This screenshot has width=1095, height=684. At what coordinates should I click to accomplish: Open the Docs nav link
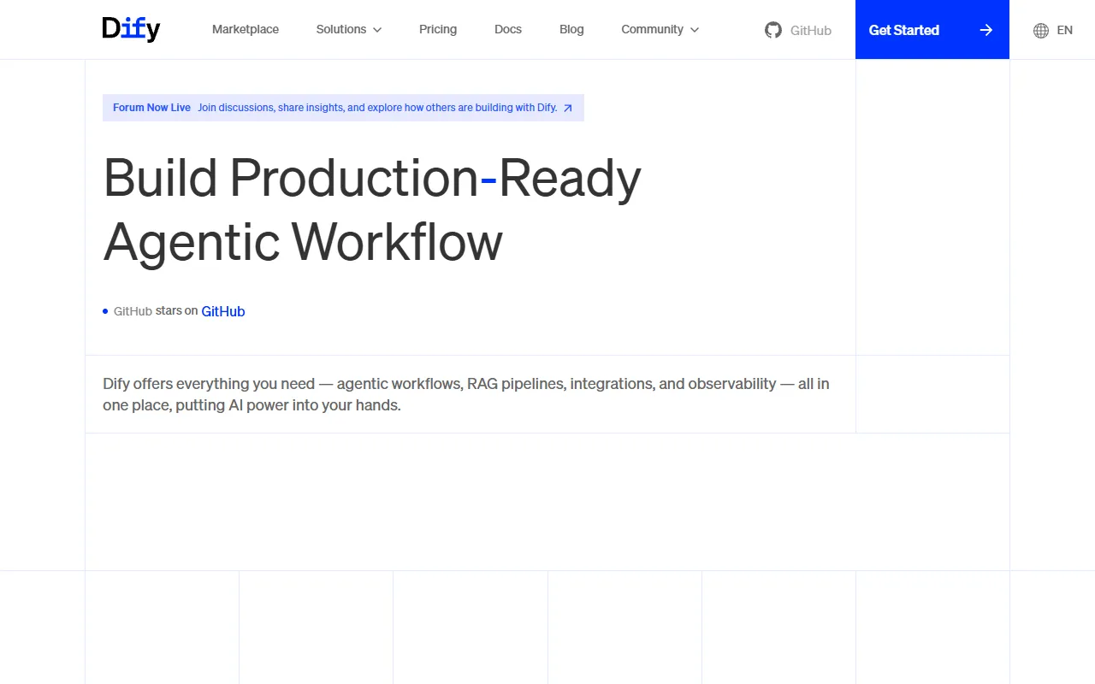pyautogui.click(x=508, y=29)
